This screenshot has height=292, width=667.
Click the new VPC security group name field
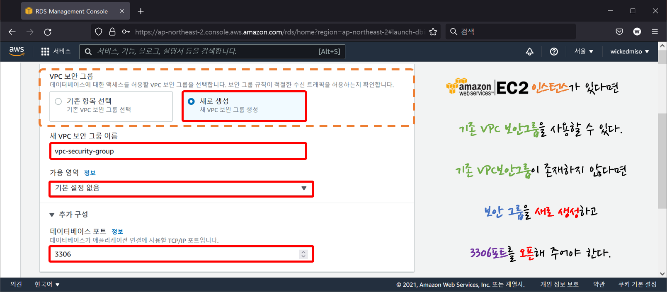click(178, 151)
